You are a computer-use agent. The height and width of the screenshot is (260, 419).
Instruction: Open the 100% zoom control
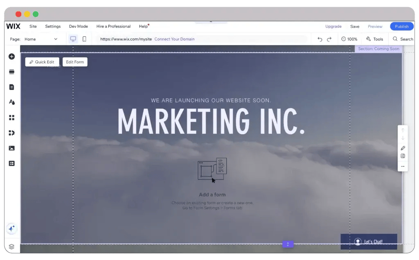click(x=349, y=39)
